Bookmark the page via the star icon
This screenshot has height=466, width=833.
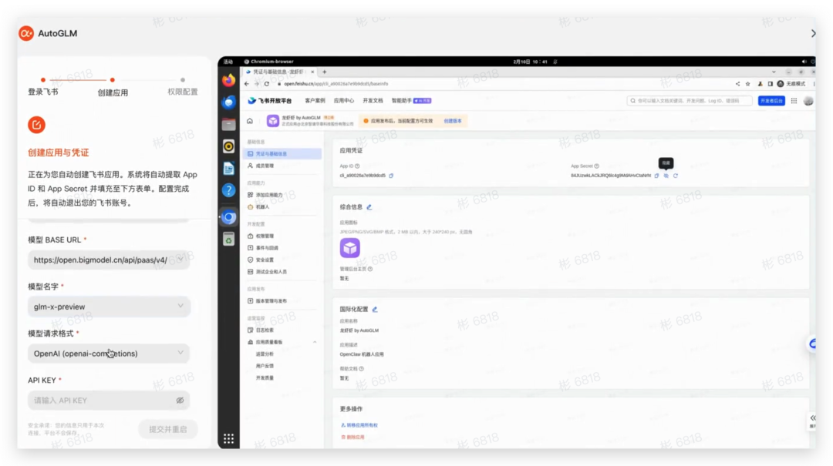[747, 84]
